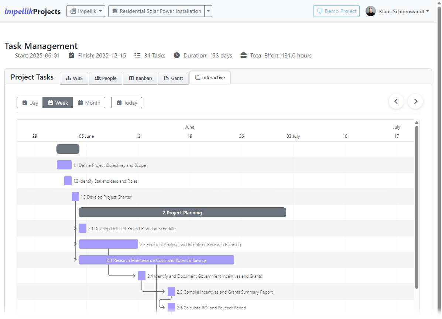Screen dimensions: 442x319
Task: Open Klaus Schoenwandt user menu
Action: click(x=404, y=11)
